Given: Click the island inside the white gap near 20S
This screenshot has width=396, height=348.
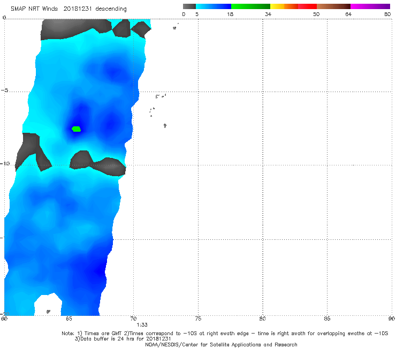Looking at the screenshot, I should tap(48, 312).
